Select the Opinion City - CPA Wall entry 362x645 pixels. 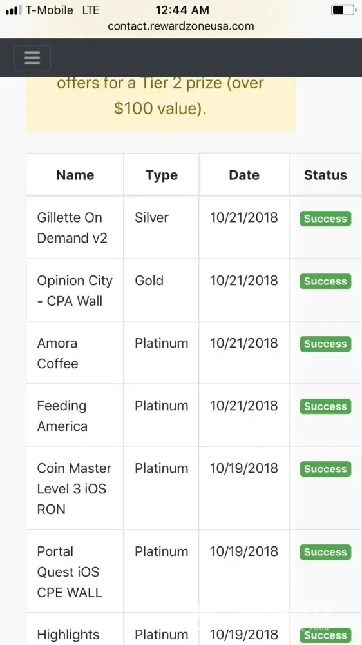tap(75, 290)
